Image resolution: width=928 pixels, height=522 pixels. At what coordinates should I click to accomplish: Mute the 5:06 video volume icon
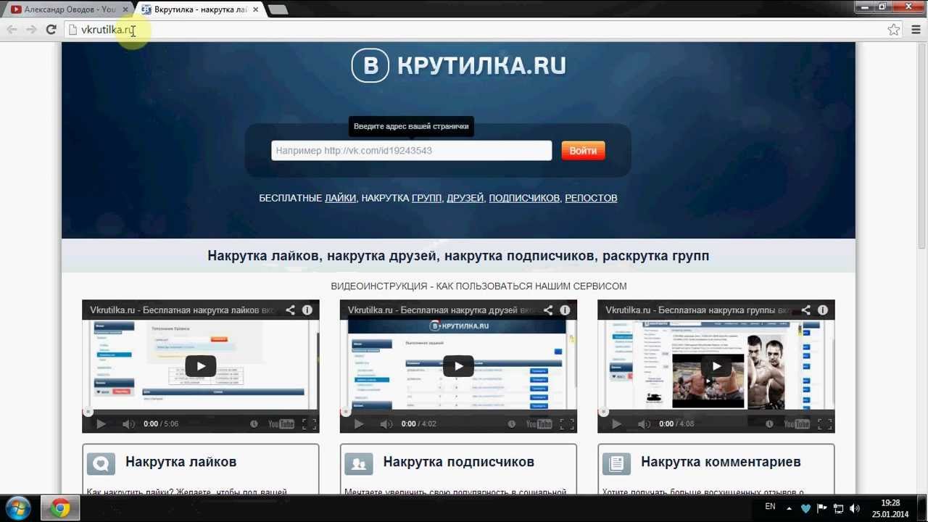(x=128, y=424)
